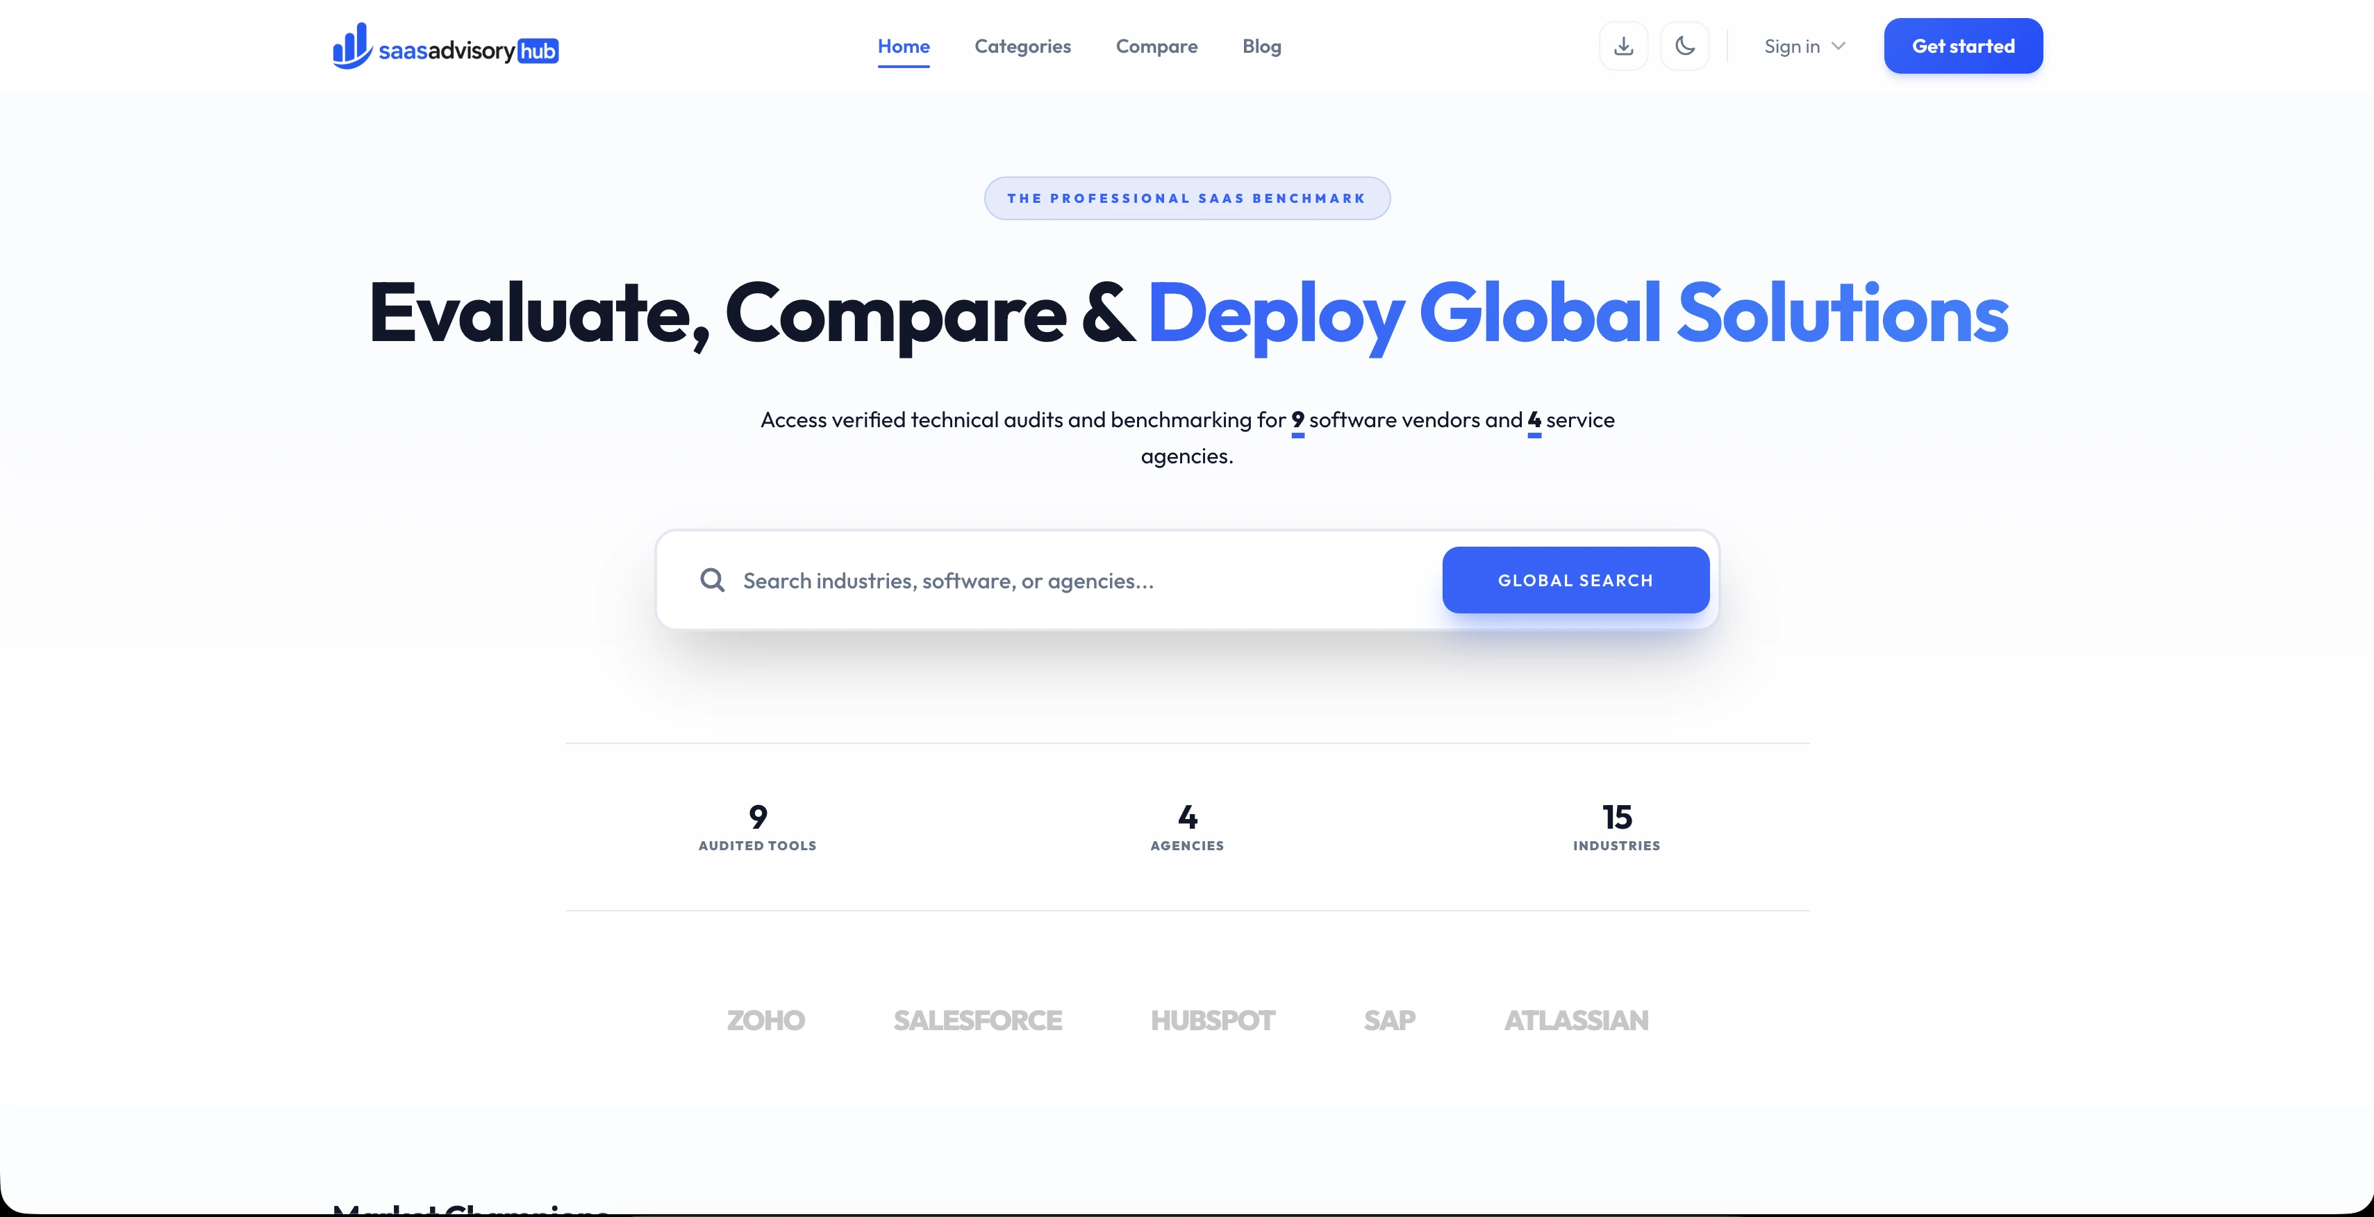Click the HUBSPOT brand name

click(x=1212, y=1020)
